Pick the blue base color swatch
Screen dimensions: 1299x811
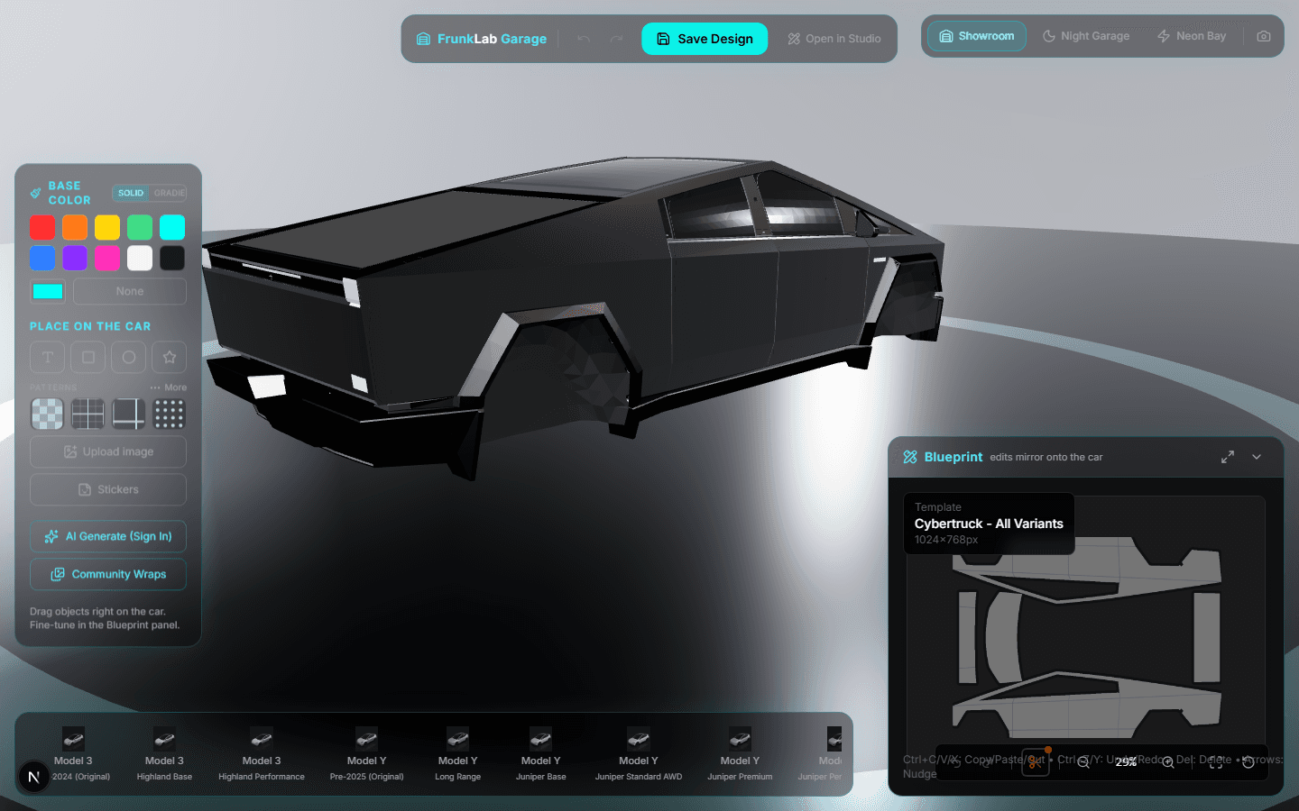click(42, 258)
